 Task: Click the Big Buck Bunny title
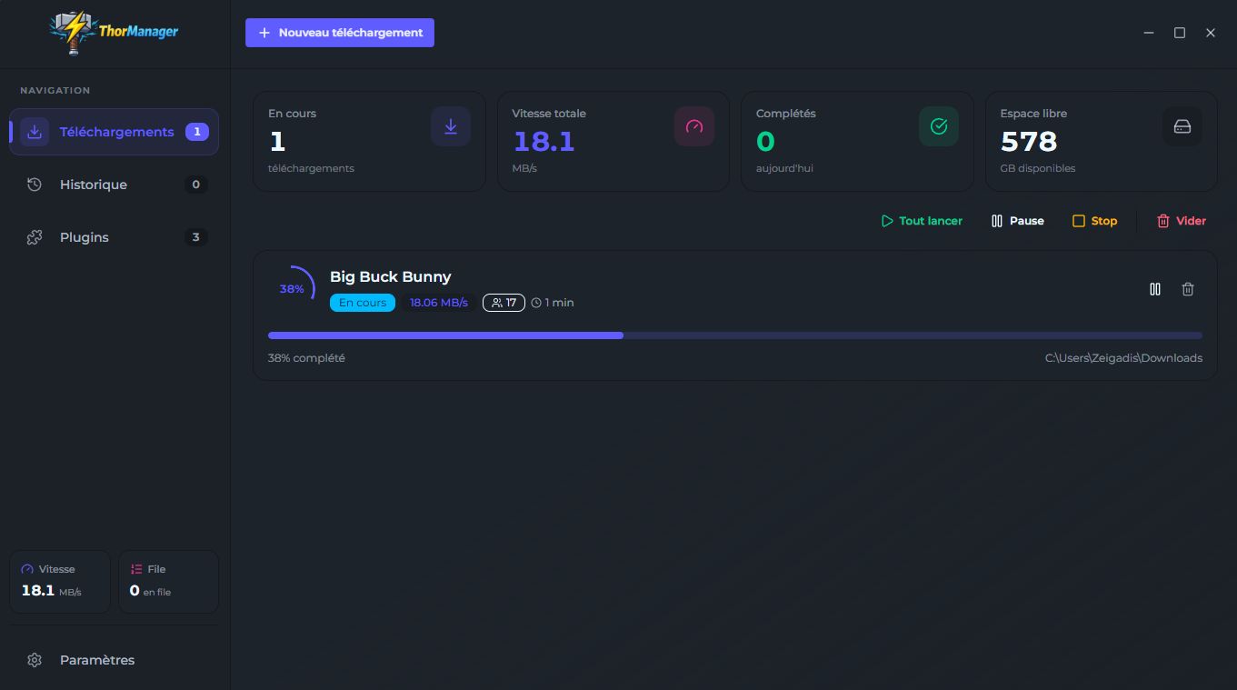tap(391, 276)
